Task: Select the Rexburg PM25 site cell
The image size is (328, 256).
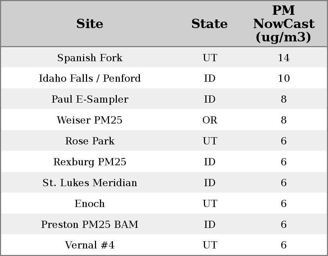Action: point(90,162)
